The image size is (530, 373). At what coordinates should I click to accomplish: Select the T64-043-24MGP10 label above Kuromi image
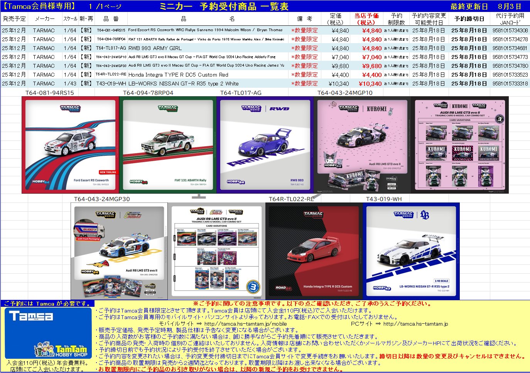345,93
